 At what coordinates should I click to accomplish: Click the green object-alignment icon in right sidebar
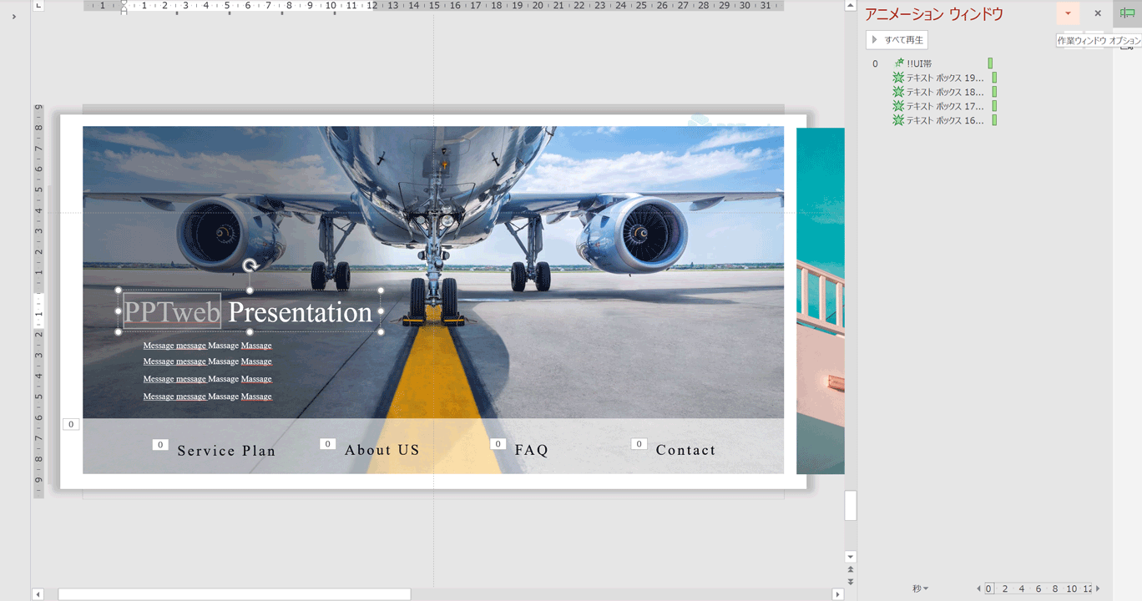tap(1127, 13)
